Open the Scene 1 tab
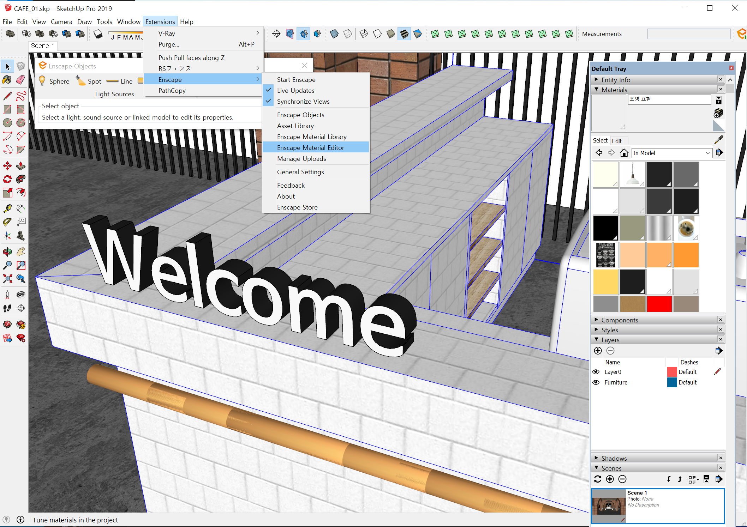The width and height of the screenshot is (747, 527). [42, 46]
